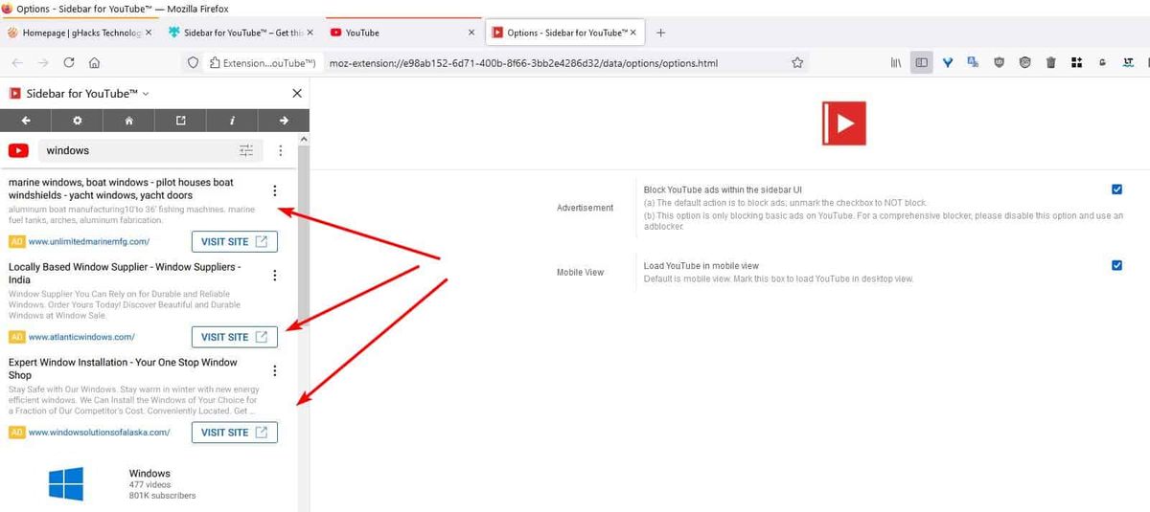The image size is (1150, 512).
Task: Click the grid-plus extension icon
Action: point(1076,62)
